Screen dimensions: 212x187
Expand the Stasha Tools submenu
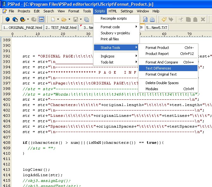click(x=116, y=48)
